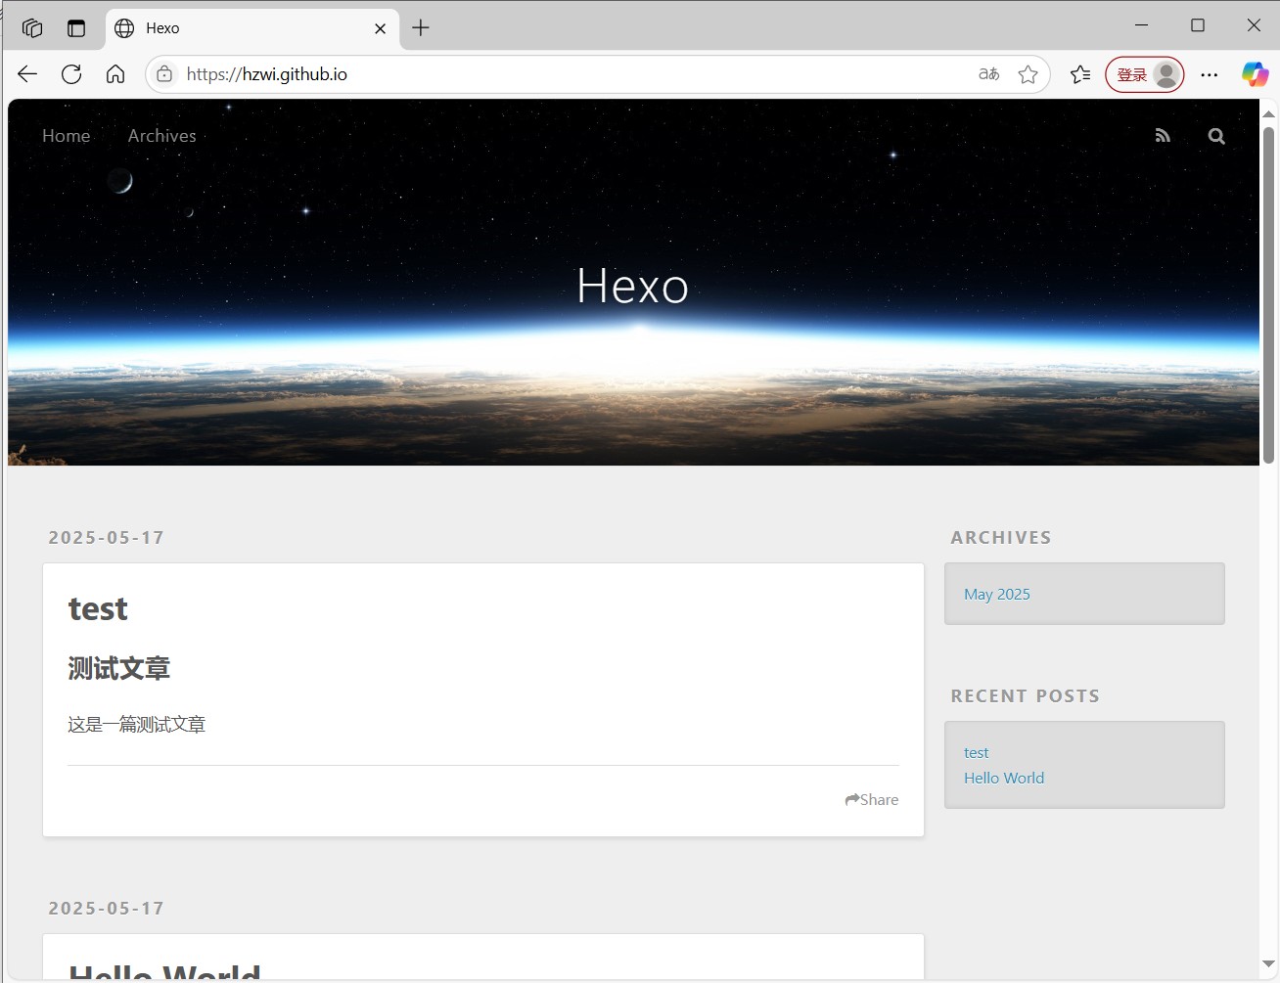Open the Home navigation link
Screen dimensions: 1280x983
point(67,136)
